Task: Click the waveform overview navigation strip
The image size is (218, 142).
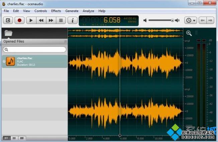Action: (125, 33)
